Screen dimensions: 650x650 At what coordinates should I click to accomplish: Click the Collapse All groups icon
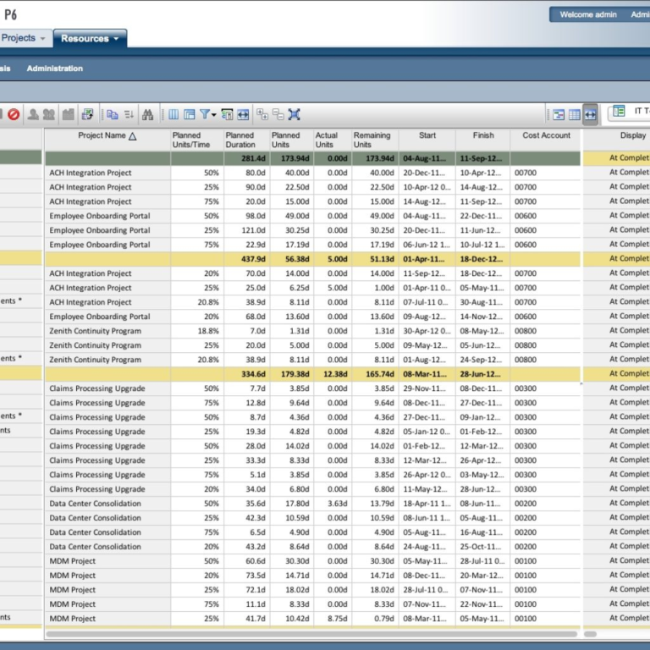[x=278, y=114]
